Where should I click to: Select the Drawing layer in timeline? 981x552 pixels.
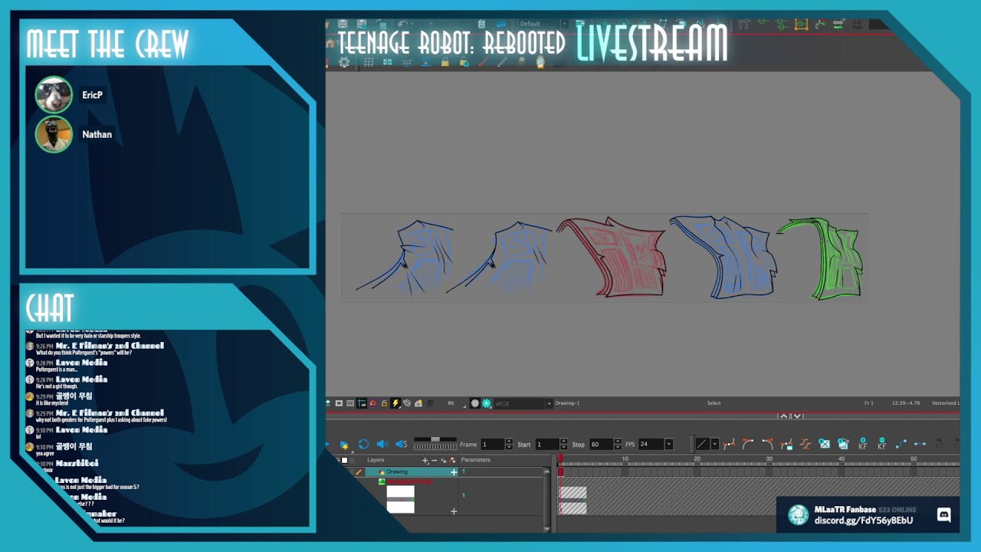(x=412, y=472)
